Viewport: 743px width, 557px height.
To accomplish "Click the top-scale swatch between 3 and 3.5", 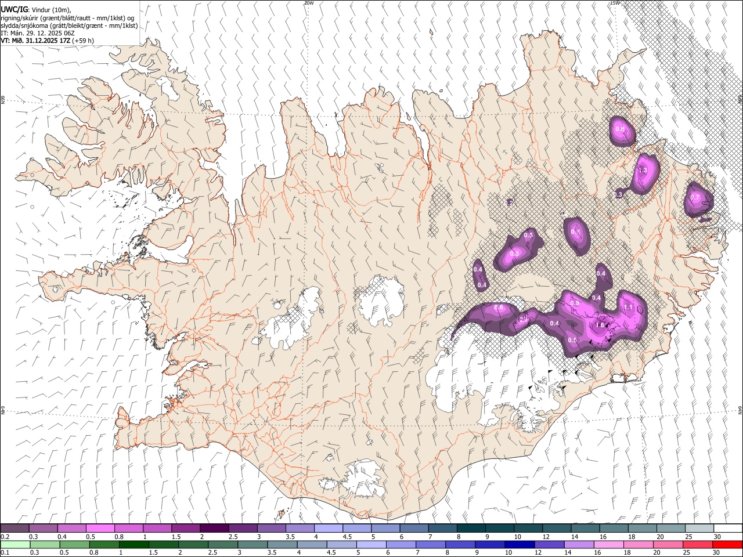I will [x=270, y=528].
